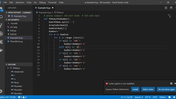Click Do not show again button
The width and height of the screenshot is (176, 99).
pyautogui.click(x=166, y=89)
